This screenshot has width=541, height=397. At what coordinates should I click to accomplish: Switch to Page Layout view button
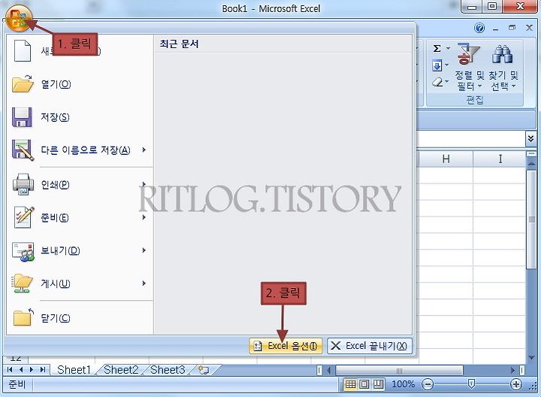click(364, 384)
